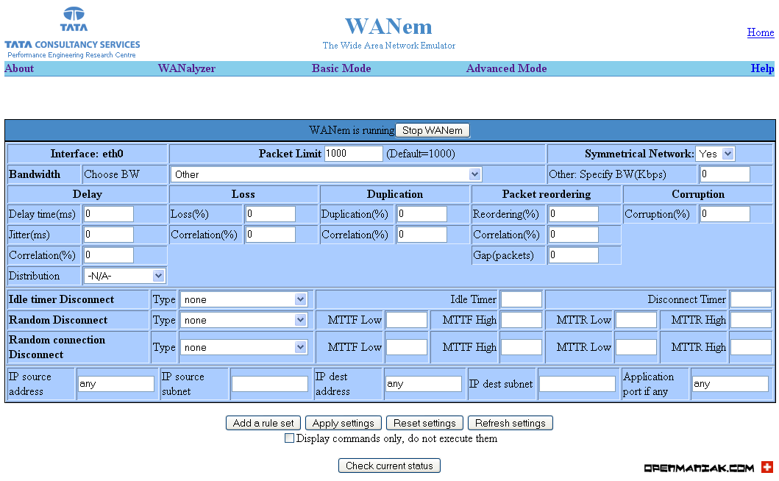Click Add a rule set button

tap(263, 423)
